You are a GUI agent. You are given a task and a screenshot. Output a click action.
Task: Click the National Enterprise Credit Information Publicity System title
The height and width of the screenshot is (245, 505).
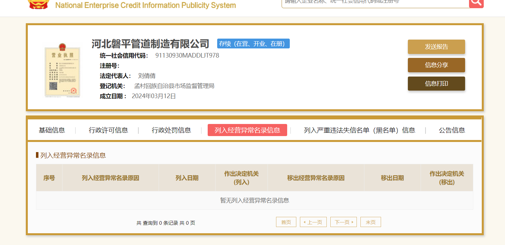(x=146, y=5)
